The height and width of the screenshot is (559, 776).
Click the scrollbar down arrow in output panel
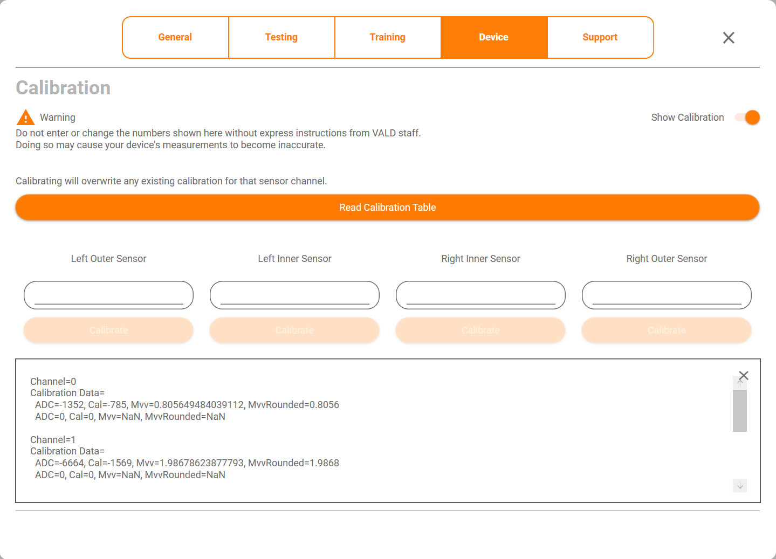click(740, 486)
